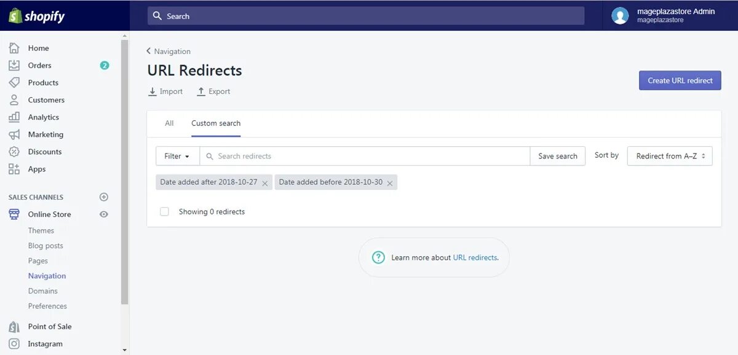The height and width of the screenshot is (355, 738).
Task: Click the admin account avatar
Action: (x=620, y=16)
